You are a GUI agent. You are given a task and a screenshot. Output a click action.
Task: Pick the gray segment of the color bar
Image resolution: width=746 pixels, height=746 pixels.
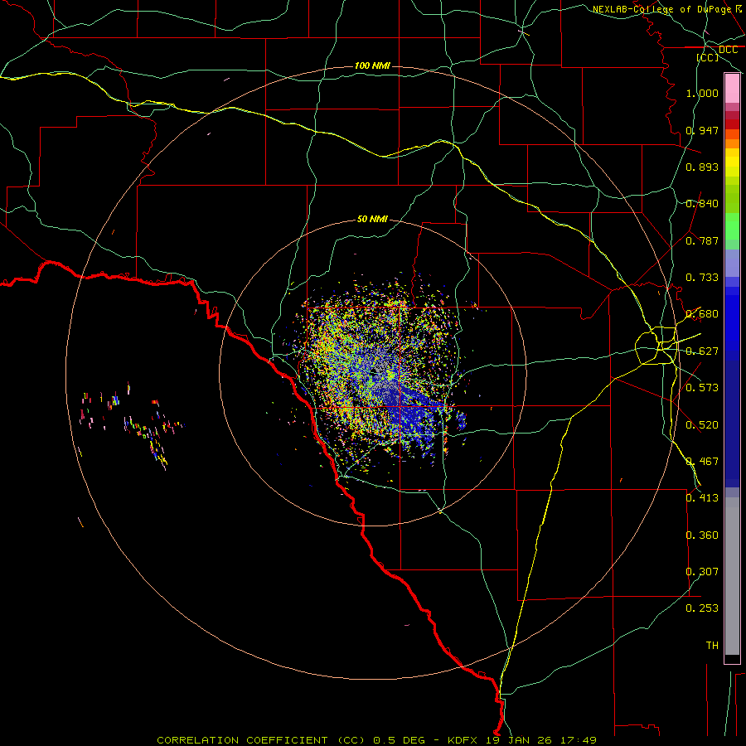click(732, 576)
